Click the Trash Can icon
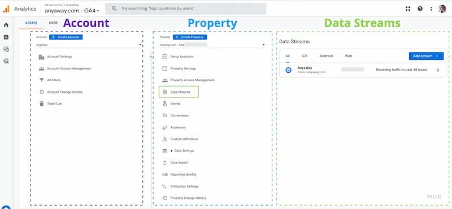 click(x=41, y=104)
